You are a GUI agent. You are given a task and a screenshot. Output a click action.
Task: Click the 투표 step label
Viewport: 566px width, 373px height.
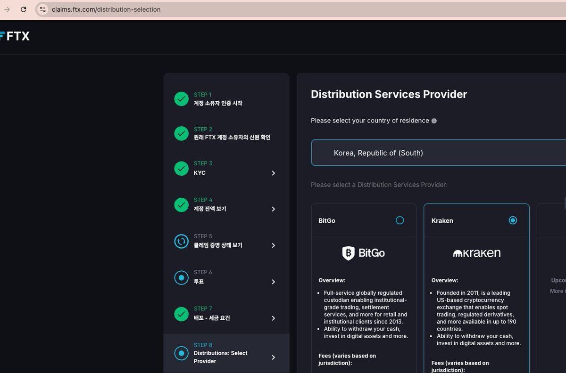tap(199, 282)
